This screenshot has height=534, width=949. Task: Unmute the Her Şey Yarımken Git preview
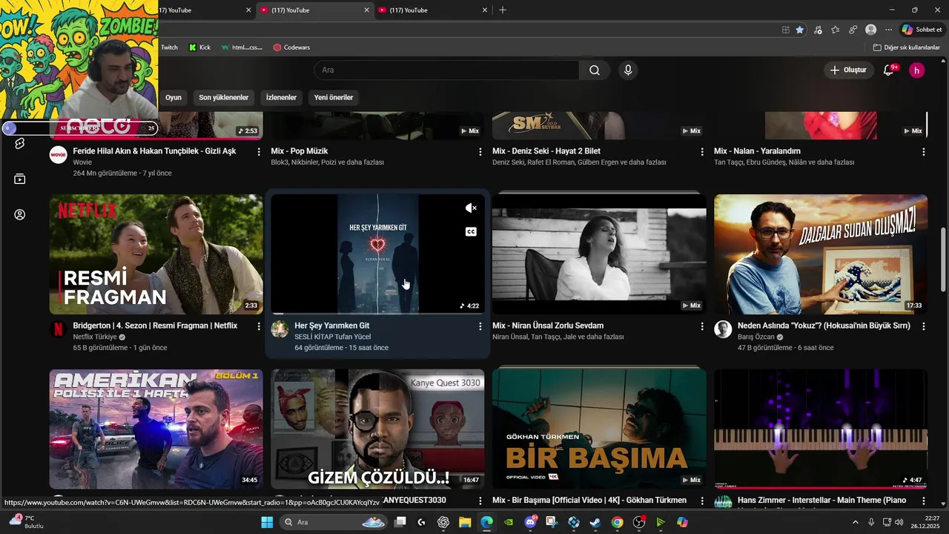pyautogui.click(x=471, y=208)
